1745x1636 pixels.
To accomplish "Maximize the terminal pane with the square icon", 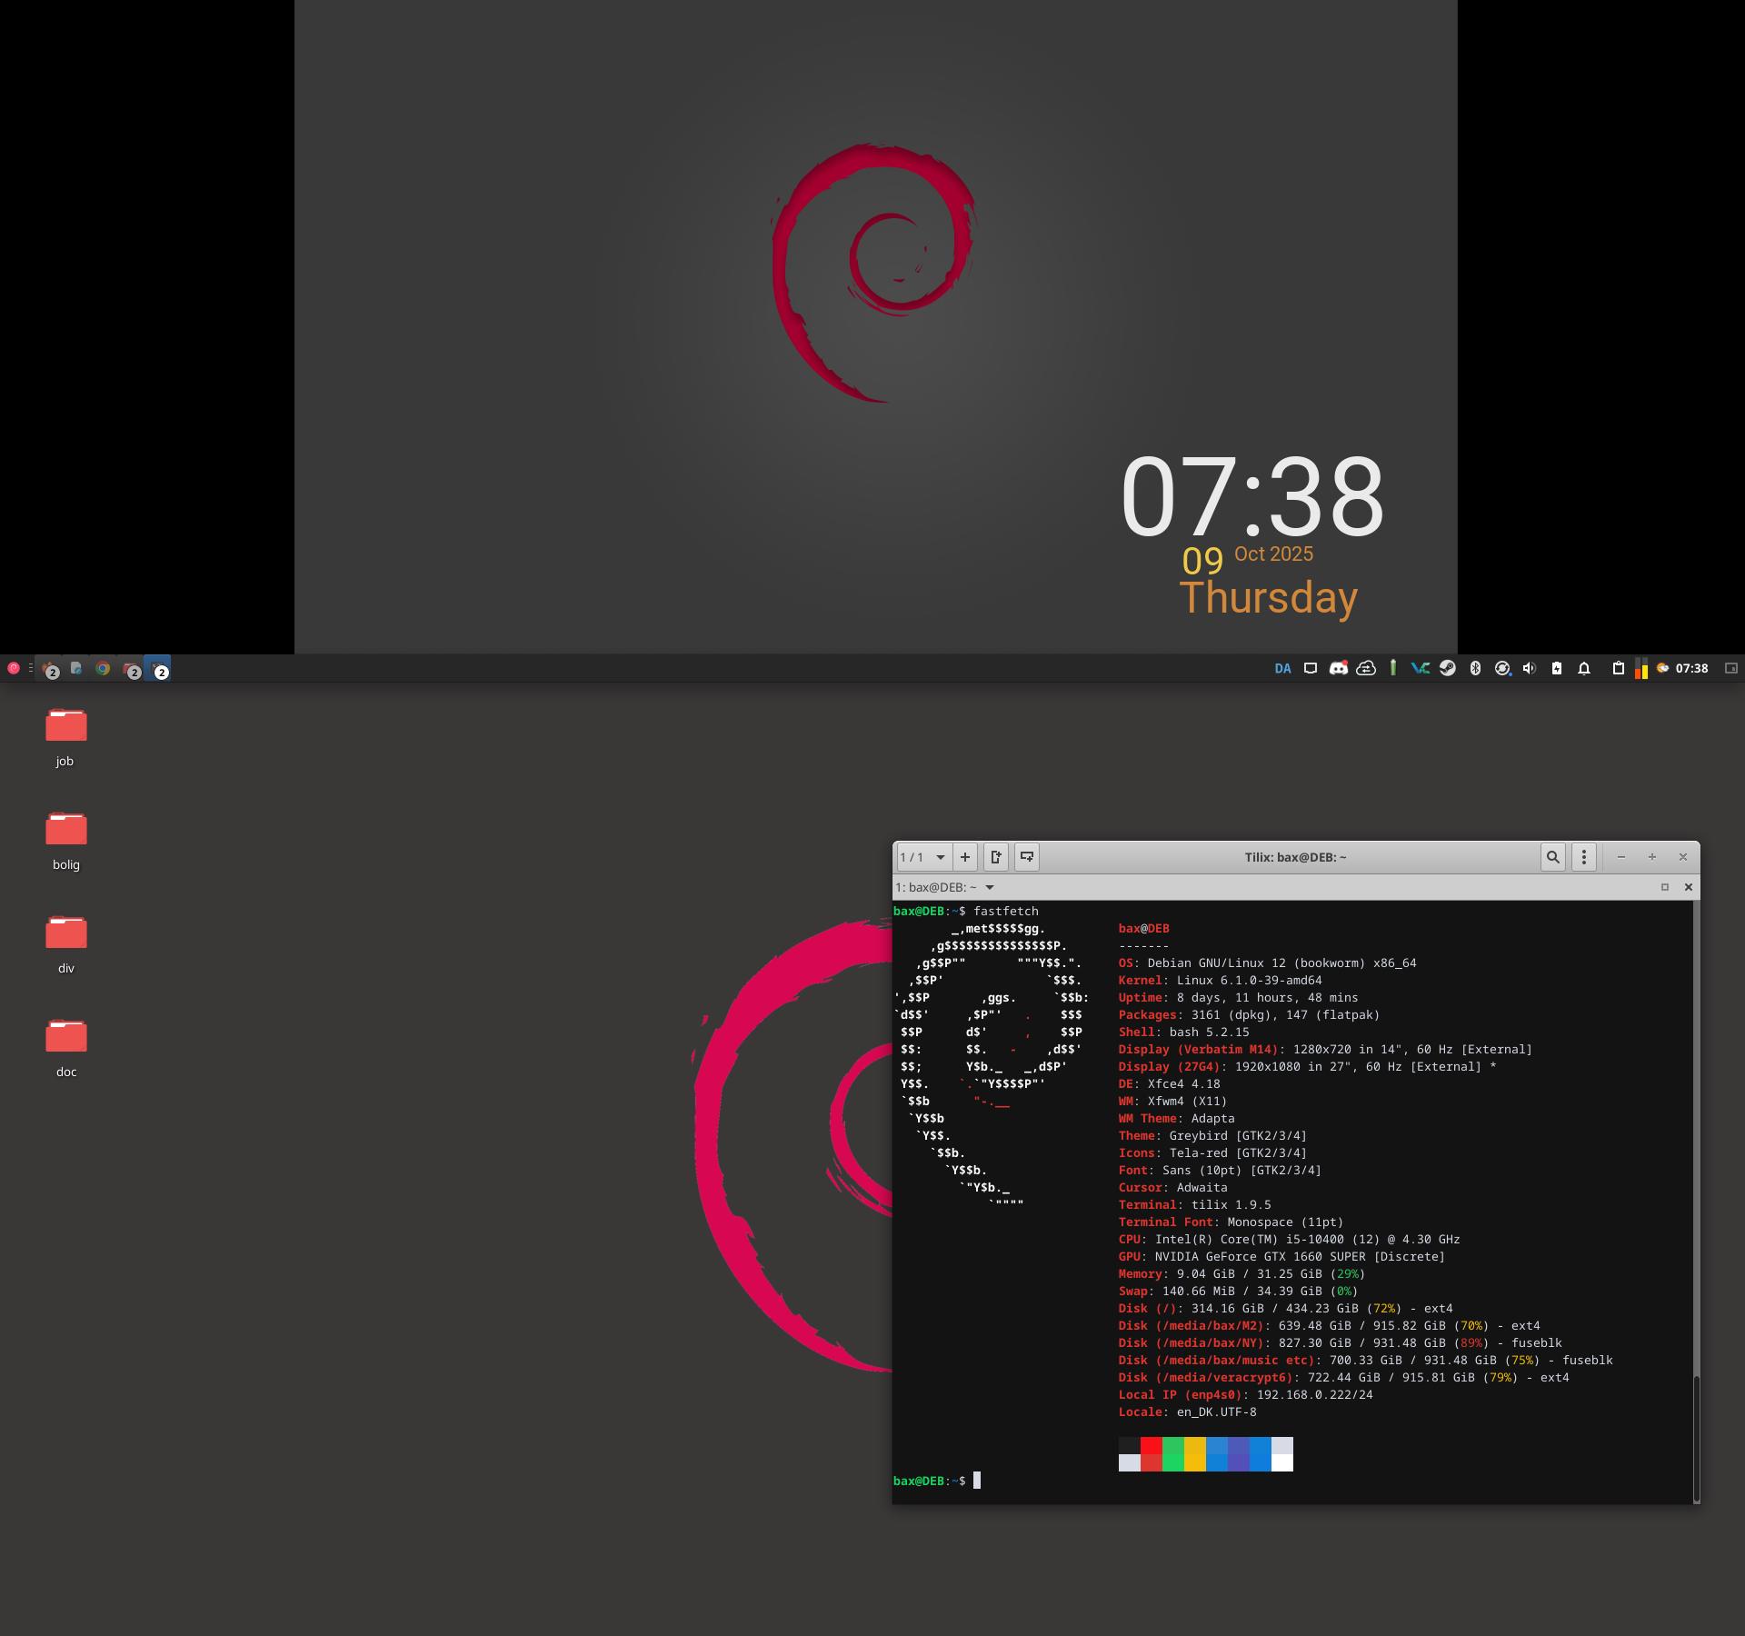I will tap(1665, 887).
